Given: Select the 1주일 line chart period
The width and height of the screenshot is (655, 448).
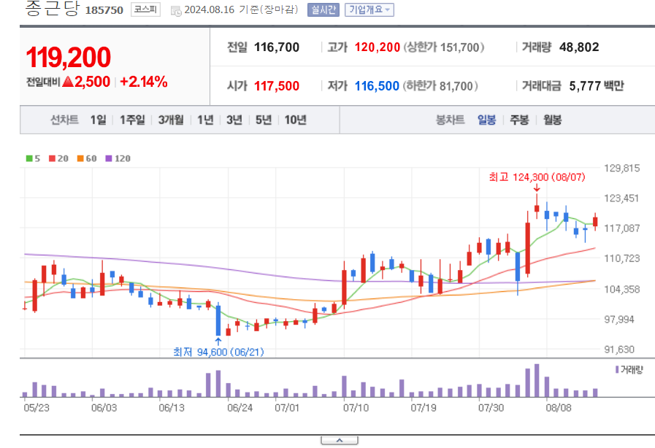Looking at the screenshot, I should pyautogui.click(x=132, y=120).
